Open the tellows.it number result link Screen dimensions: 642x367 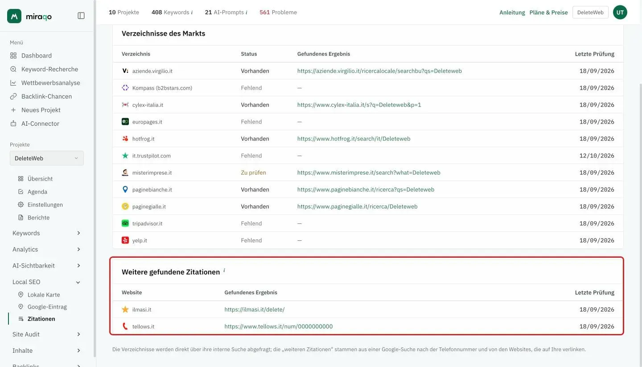click(278, 326)
